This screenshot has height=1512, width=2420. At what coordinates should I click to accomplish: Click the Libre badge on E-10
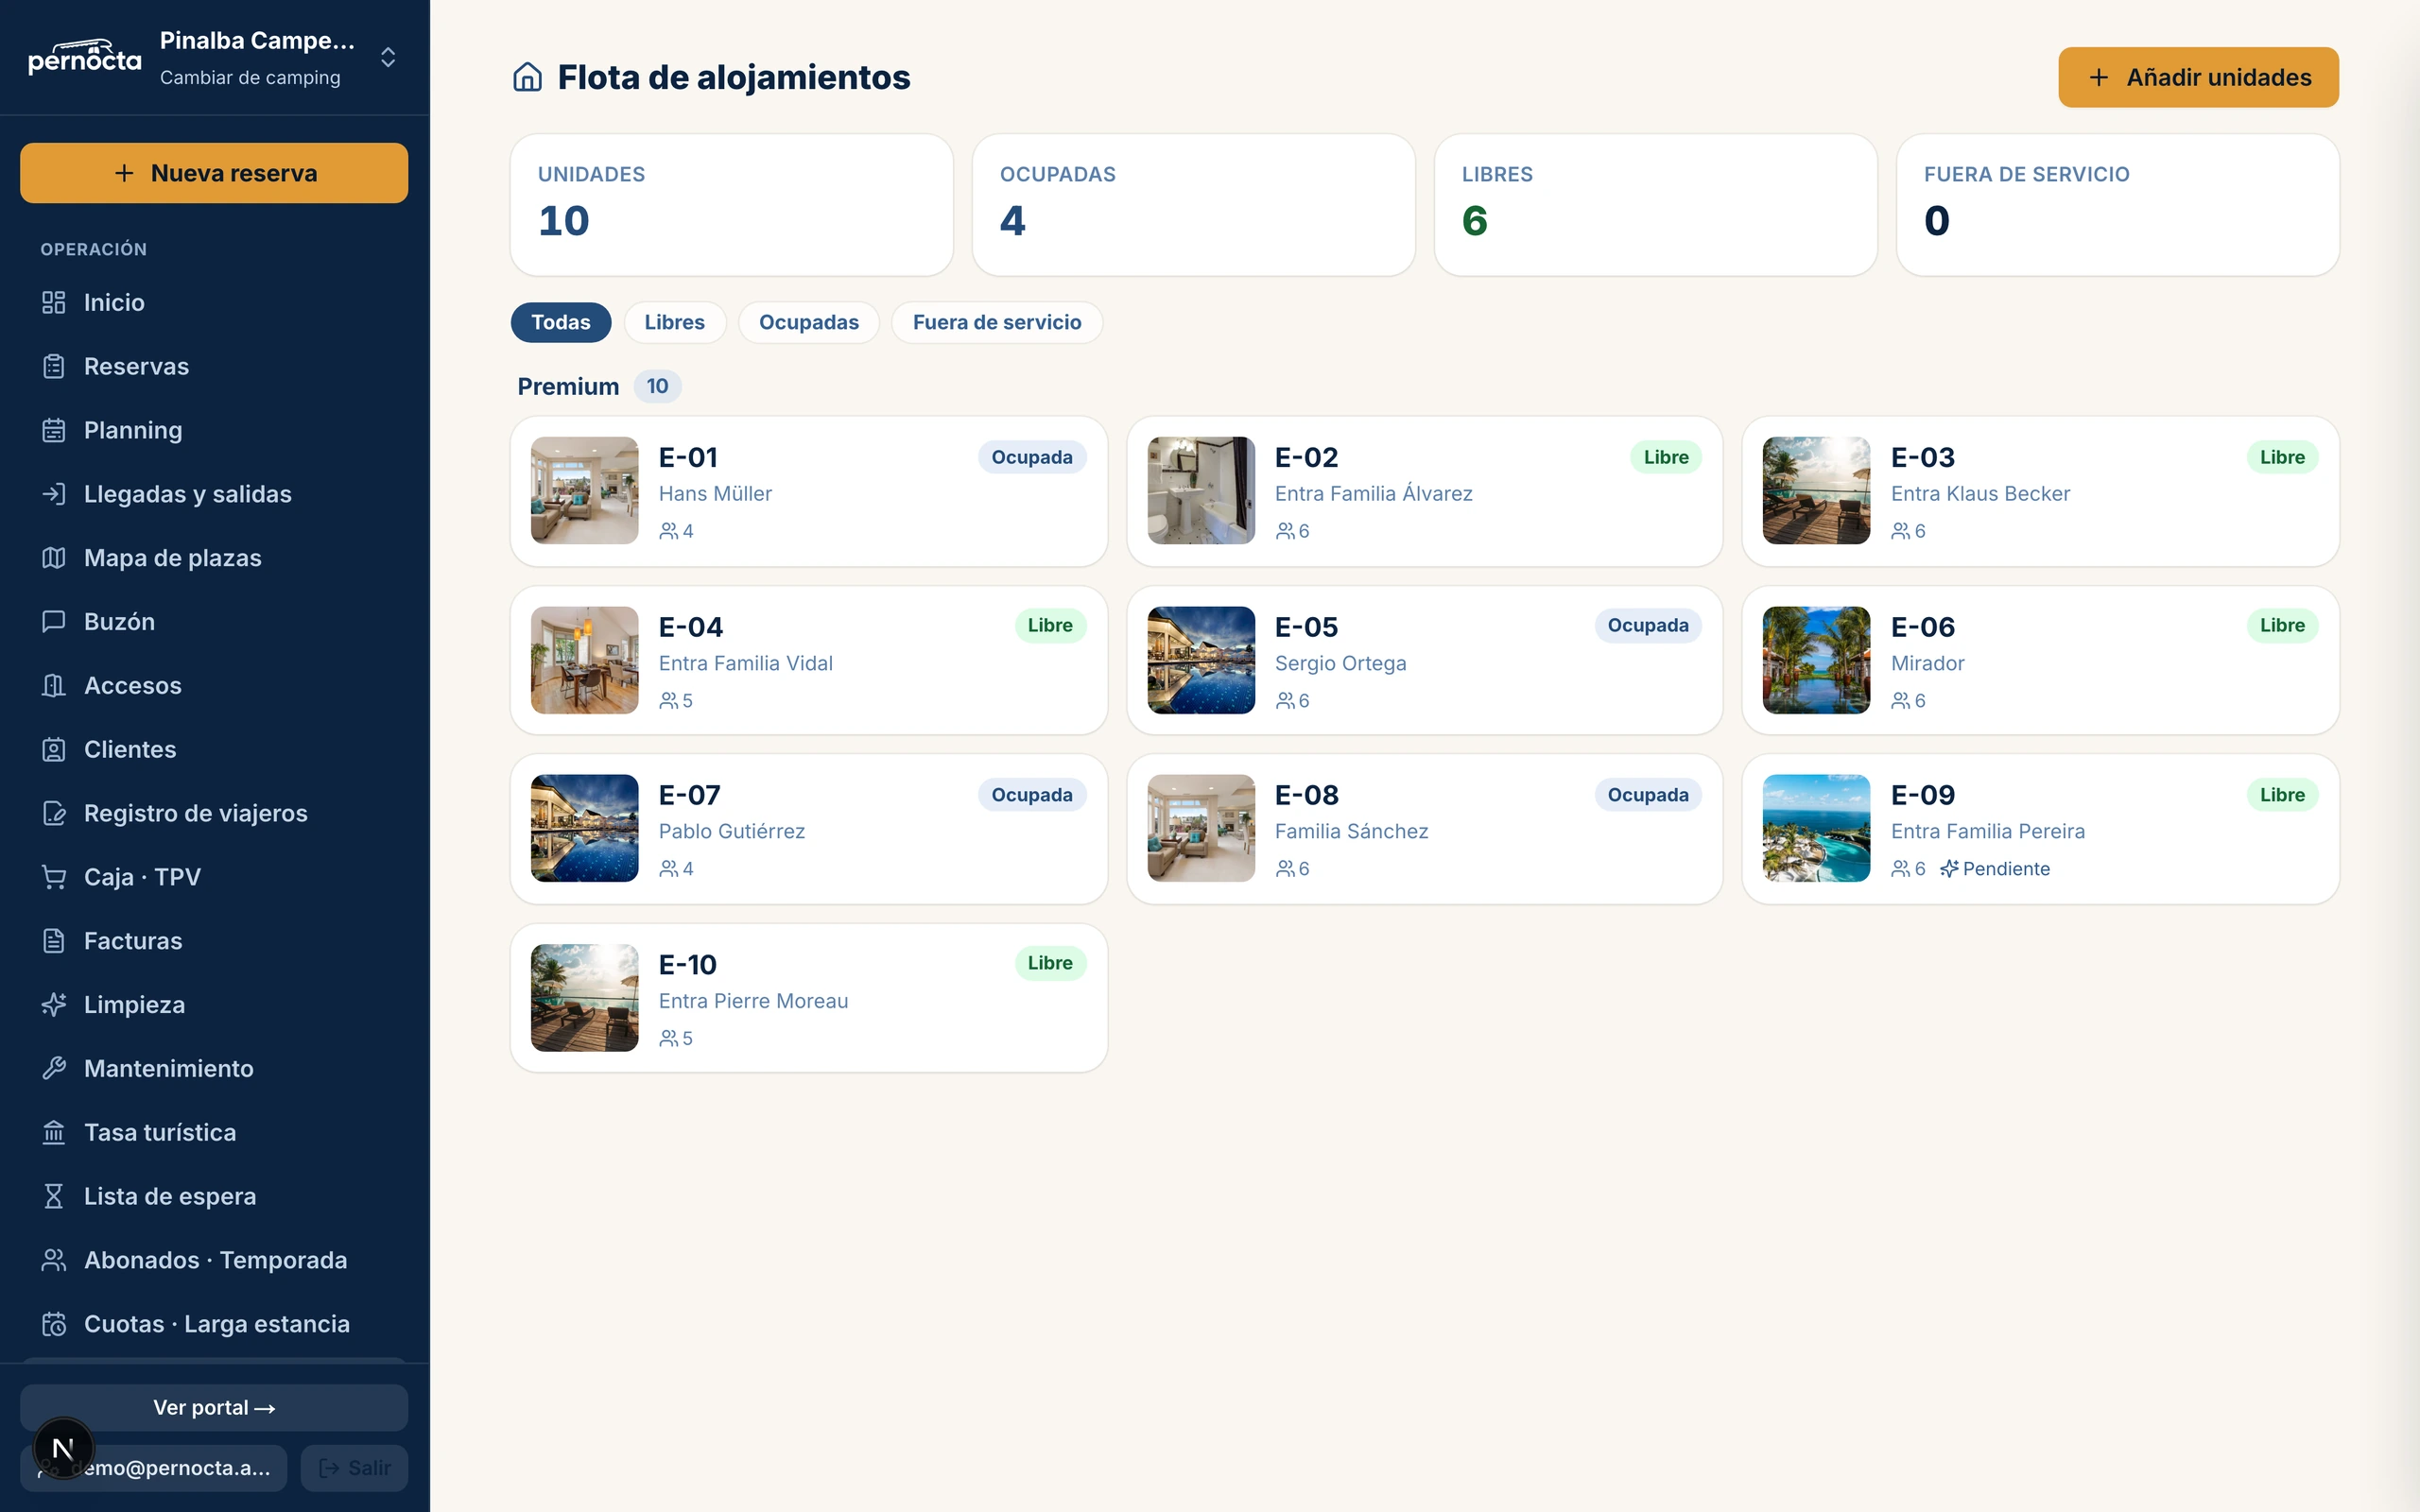pyautogui.click(x=1050, y=963)
